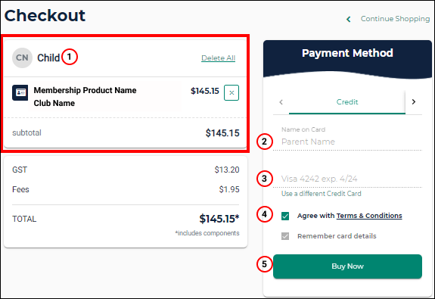
Task: Click the Membership Product Name item
Action: (x=85, y=91)
